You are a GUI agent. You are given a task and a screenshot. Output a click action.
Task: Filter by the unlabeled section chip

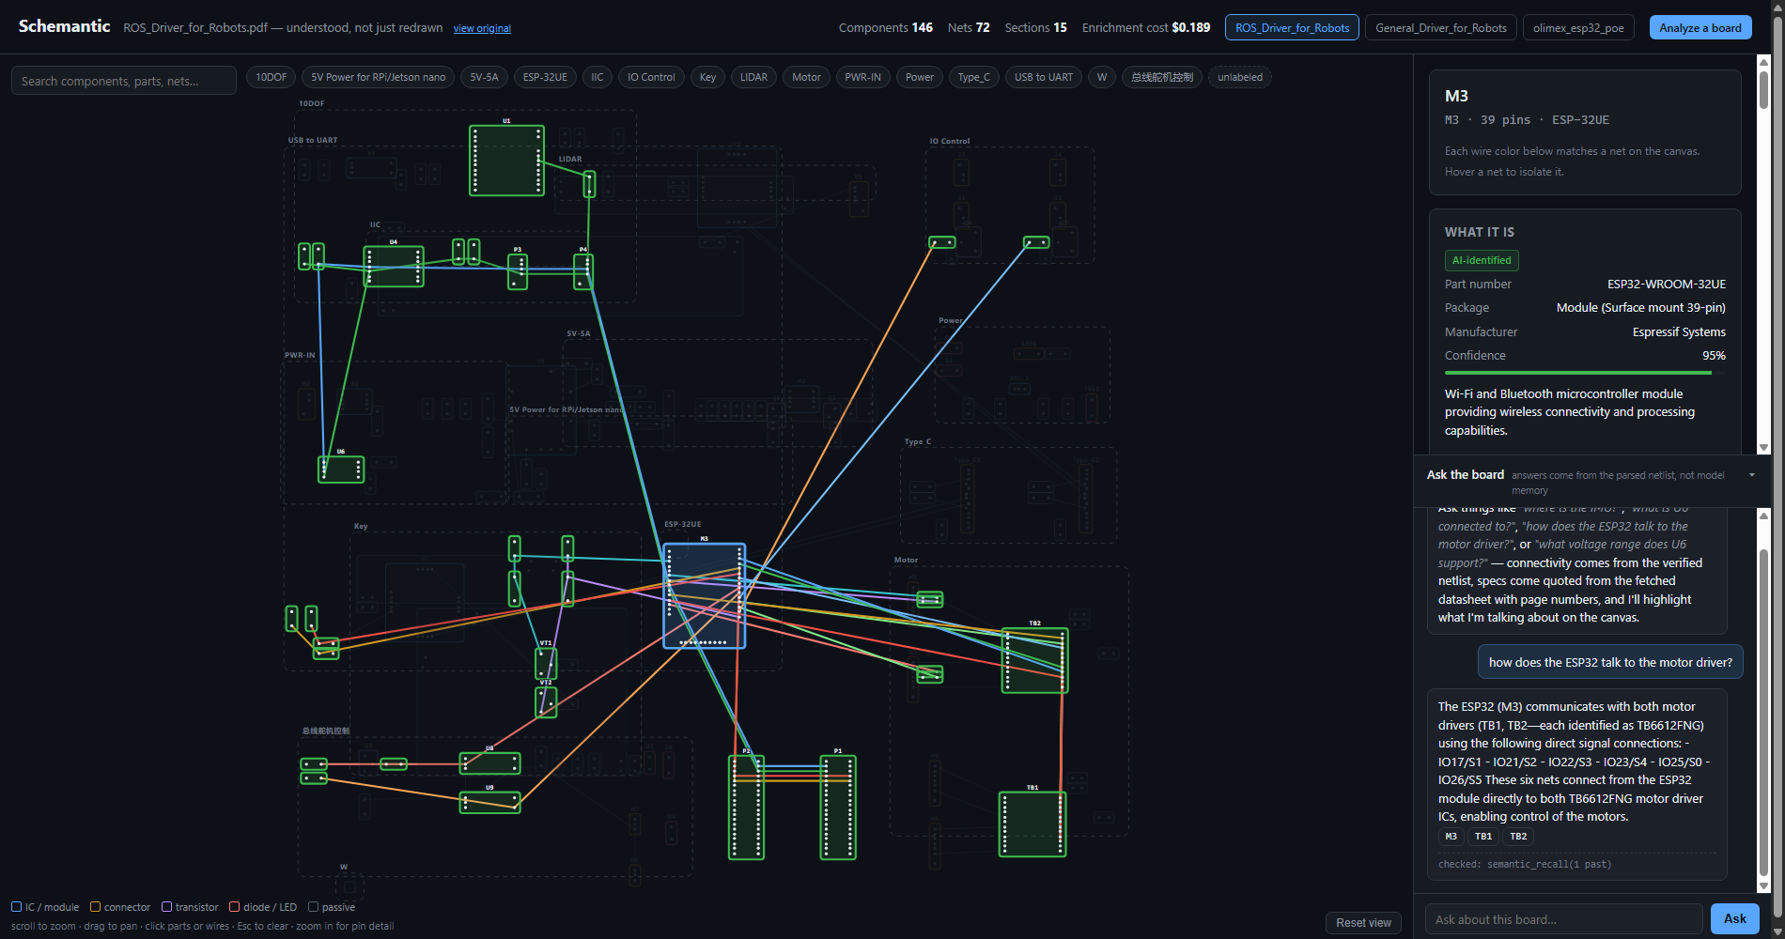(x=1239, y=77)
